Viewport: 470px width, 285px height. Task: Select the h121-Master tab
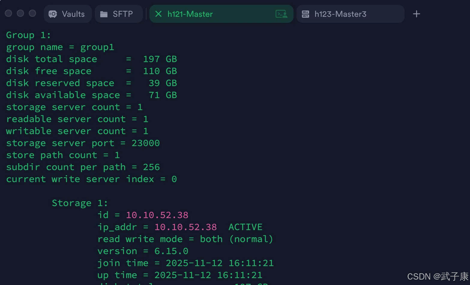coord(221,14)
